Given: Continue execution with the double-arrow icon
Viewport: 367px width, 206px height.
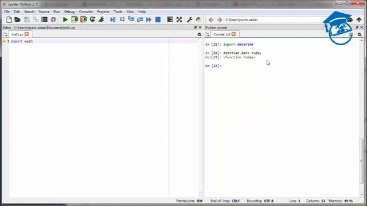Looking at the screenshot, I should coord(149,19).
